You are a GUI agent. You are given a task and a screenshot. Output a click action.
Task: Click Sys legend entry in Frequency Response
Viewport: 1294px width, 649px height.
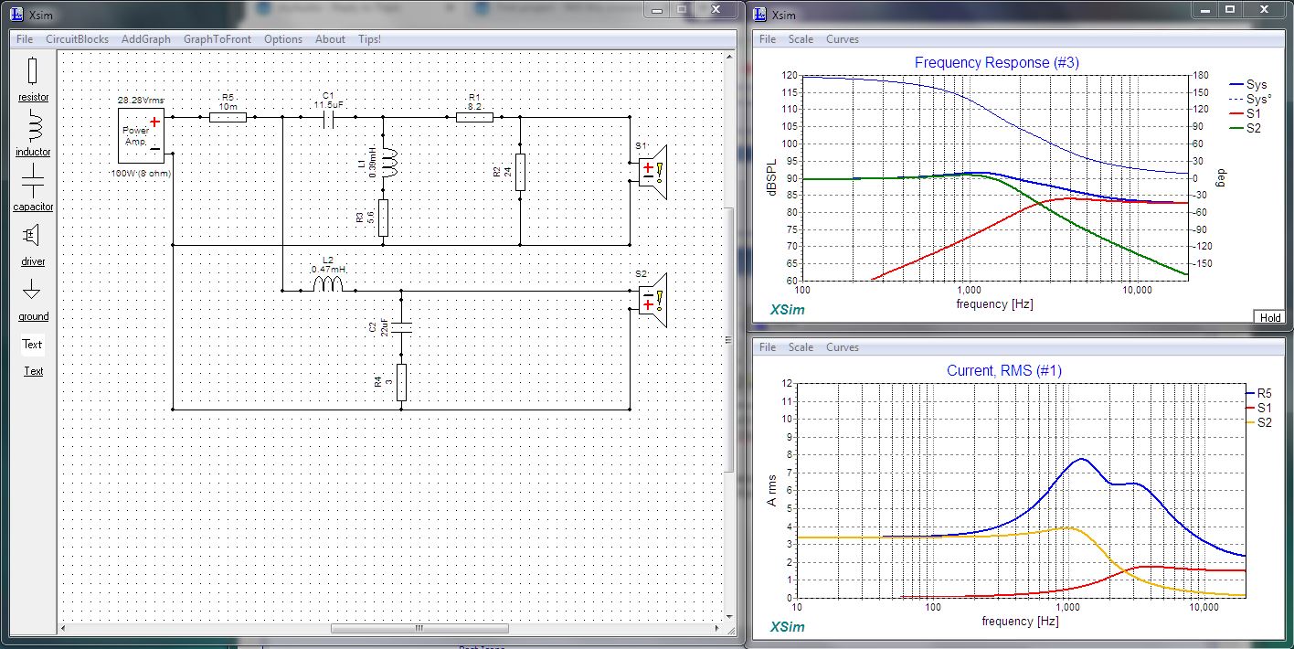coord(1248,84)
